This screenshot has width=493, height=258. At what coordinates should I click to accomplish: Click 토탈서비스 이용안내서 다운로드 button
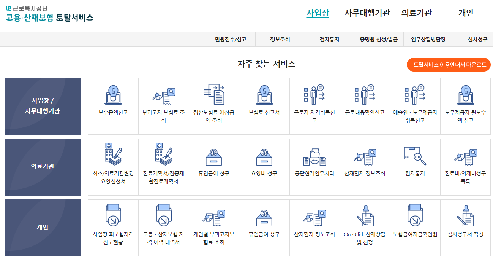(449, 65)
